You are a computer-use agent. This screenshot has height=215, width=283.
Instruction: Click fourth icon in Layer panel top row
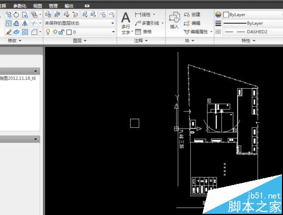75,15
